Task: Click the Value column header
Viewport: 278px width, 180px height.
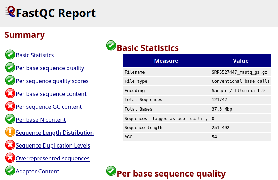Action: [x=241, y=61]
